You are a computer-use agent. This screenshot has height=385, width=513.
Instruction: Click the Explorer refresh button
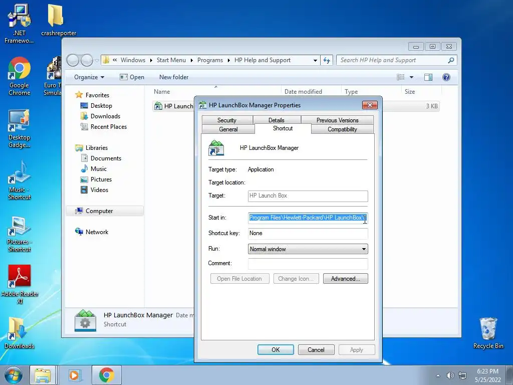point(327,60)
